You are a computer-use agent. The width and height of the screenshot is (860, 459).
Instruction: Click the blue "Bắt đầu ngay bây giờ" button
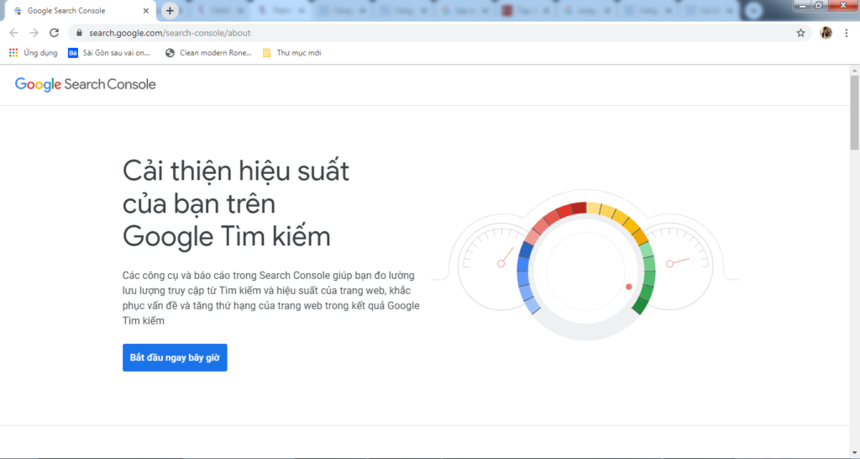point(175,357)
